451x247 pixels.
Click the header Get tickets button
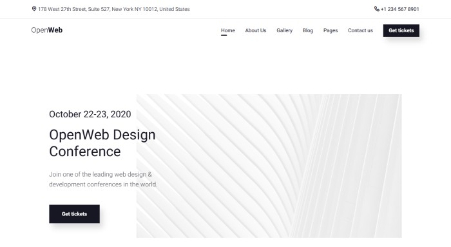pyautogui.click(x=401, y=30)
